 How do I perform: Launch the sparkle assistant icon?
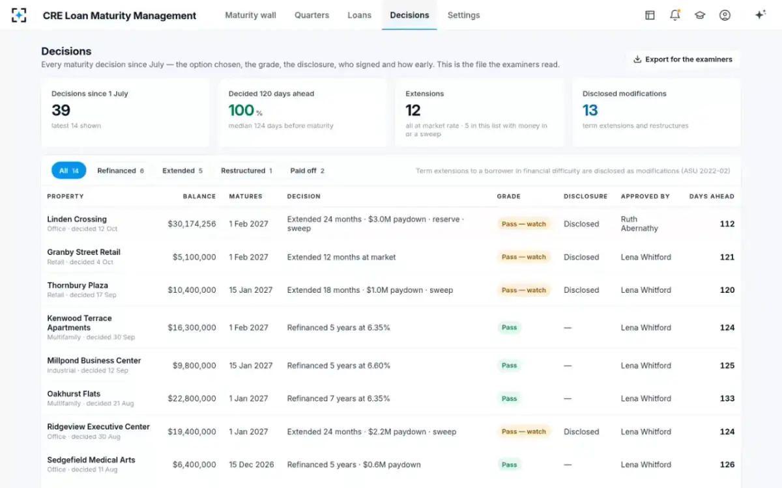pos(760,15)
